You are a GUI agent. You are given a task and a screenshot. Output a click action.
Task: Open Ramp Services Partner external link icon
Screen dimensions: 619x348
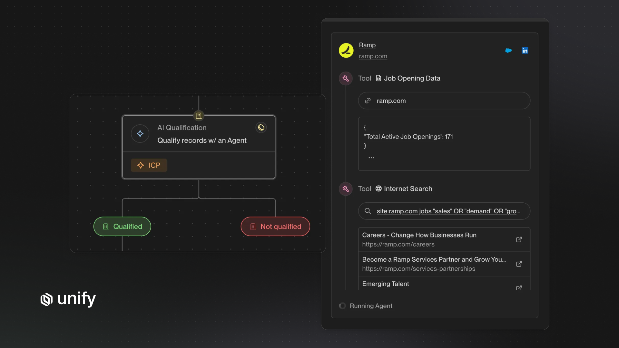point(519,264)
